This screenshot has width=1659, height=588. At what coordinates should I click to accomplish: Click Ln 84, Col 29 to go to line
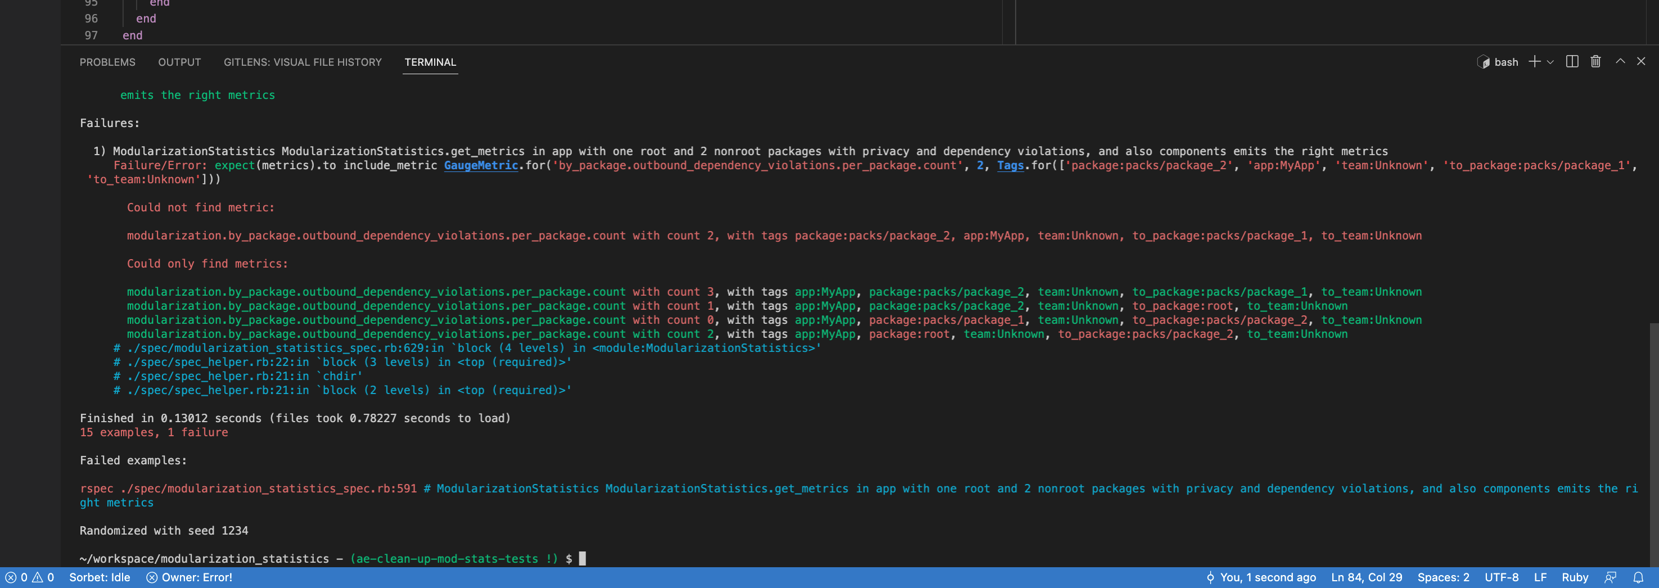tap(1367, 578)
